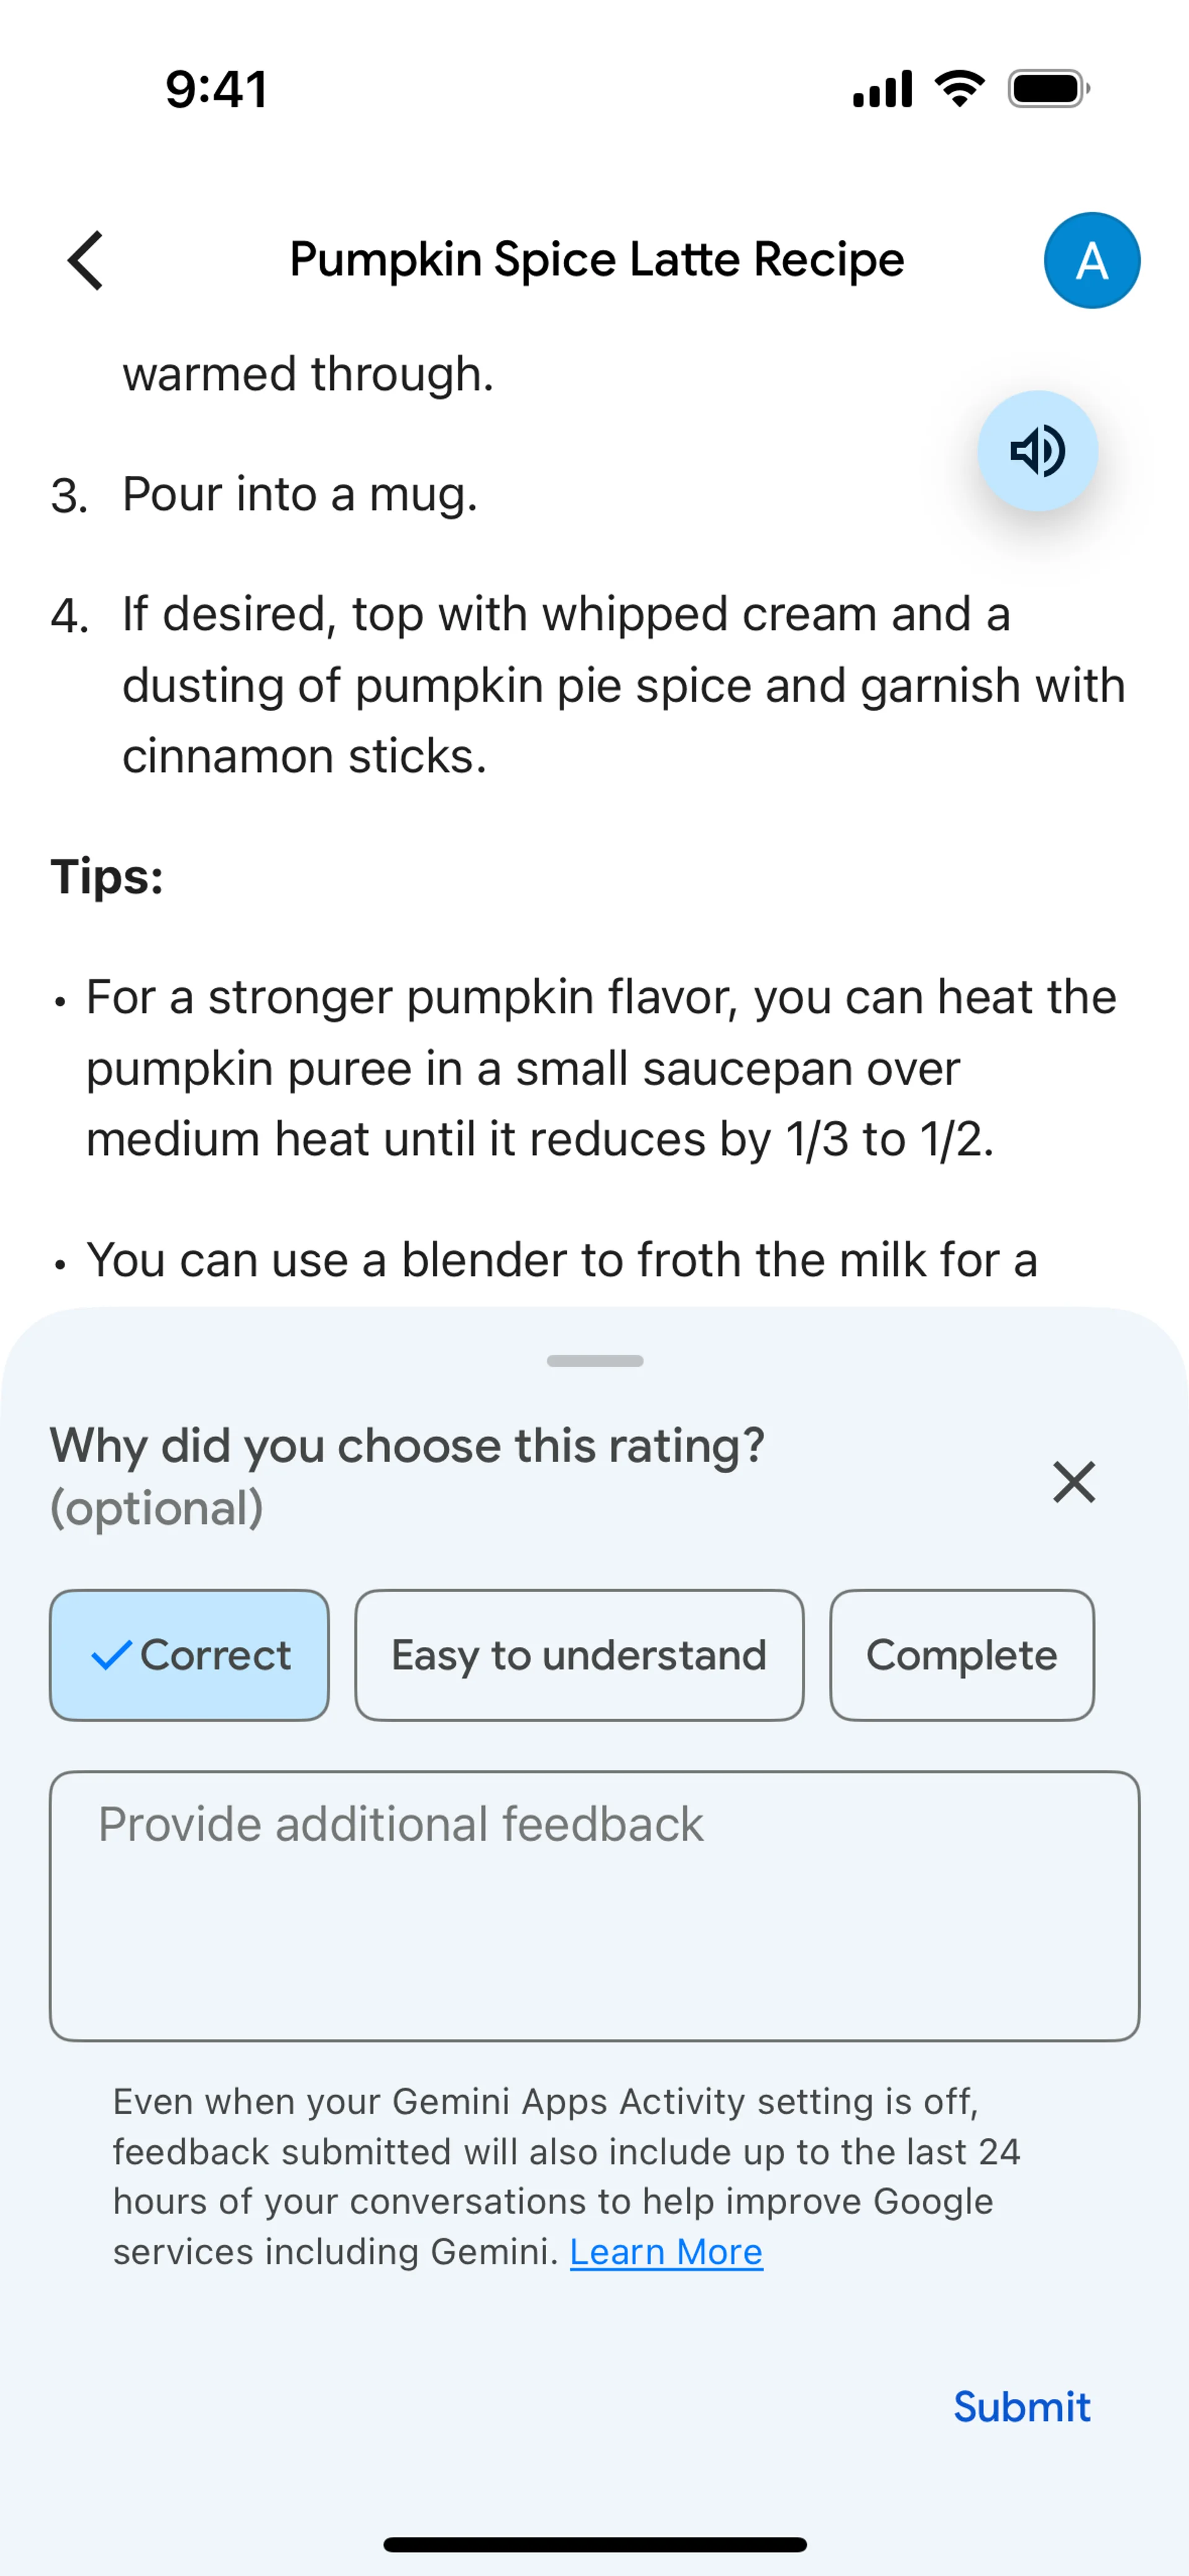
Task: Open the account avatar labeled A
Action: point(1091,260)
